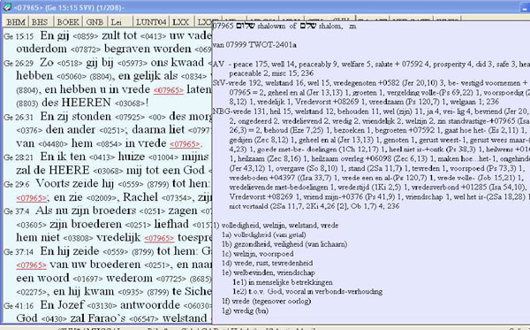Click the Ge 28:21 verse reference
Viewport: 530px width, 330px height.
(19, 157)
